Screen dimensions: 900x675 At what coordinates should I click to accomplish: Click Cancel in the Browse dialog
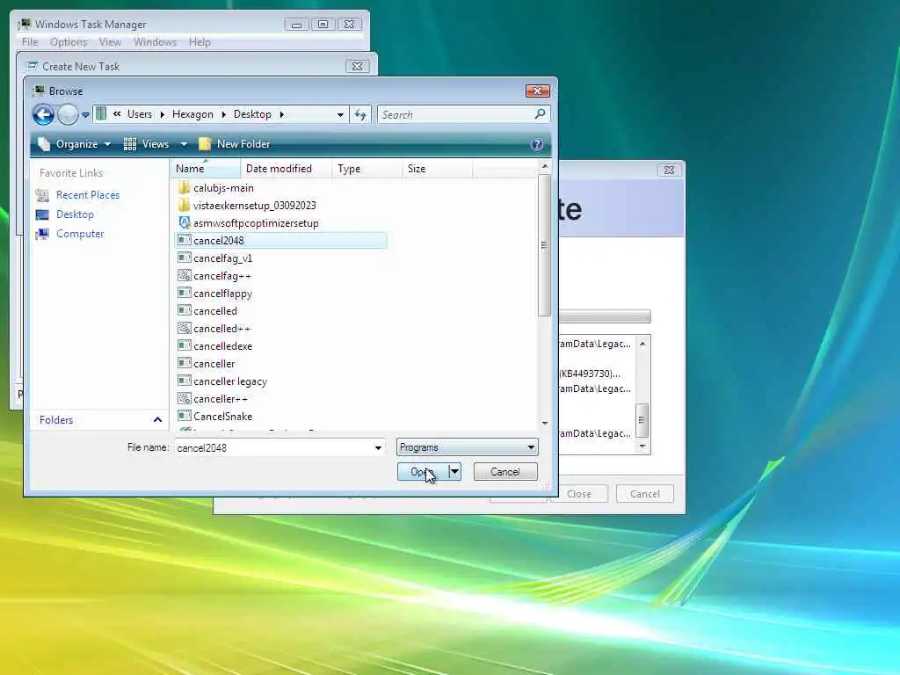[505, 472]
